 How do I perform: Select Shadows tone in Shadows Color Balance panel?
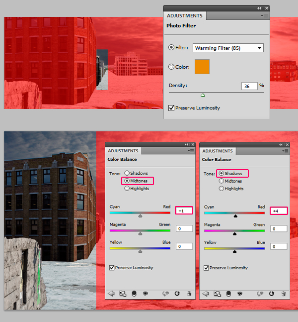coord(222,173)
